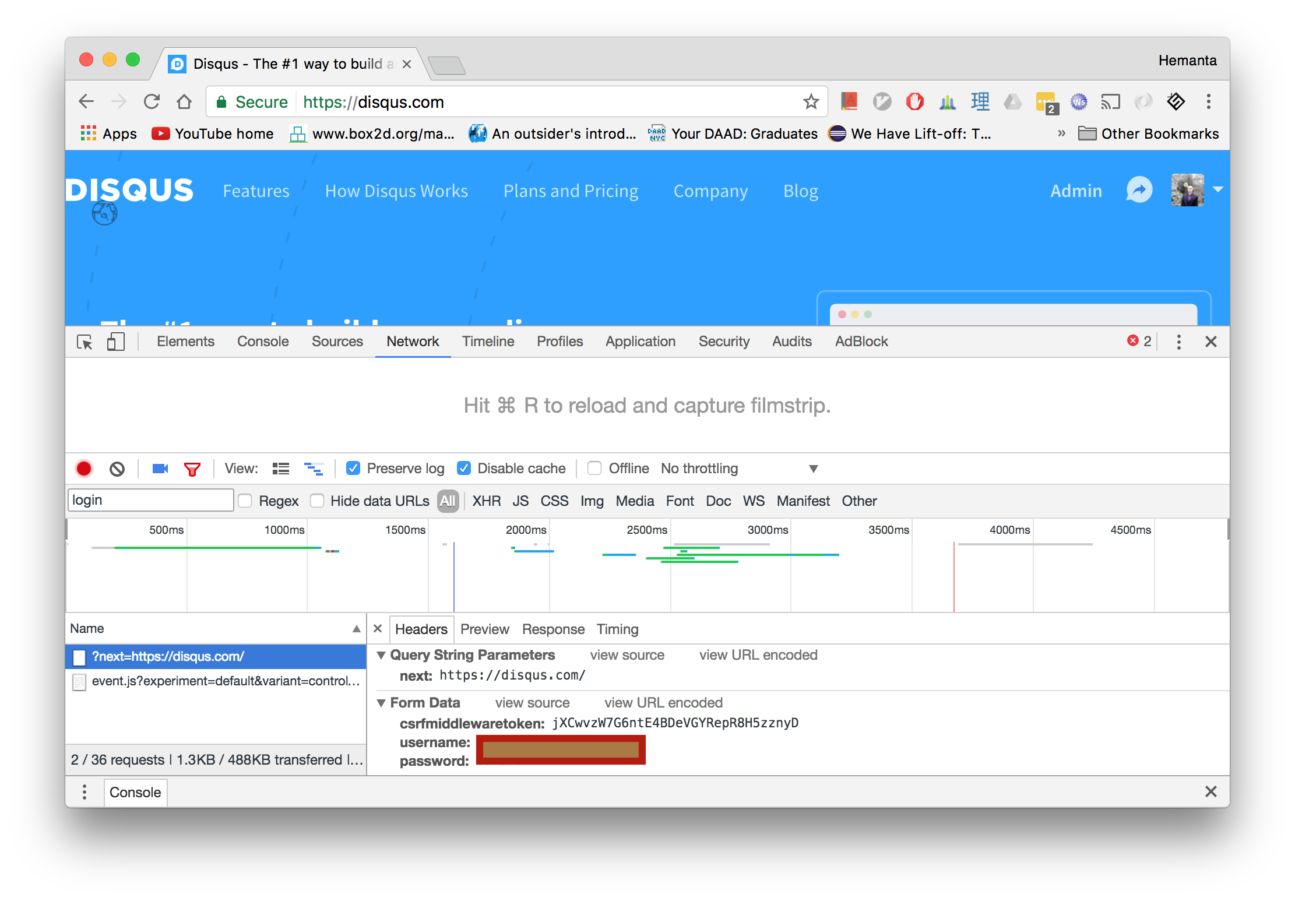
Task: Switch to the Security tab
Action: 724,342
